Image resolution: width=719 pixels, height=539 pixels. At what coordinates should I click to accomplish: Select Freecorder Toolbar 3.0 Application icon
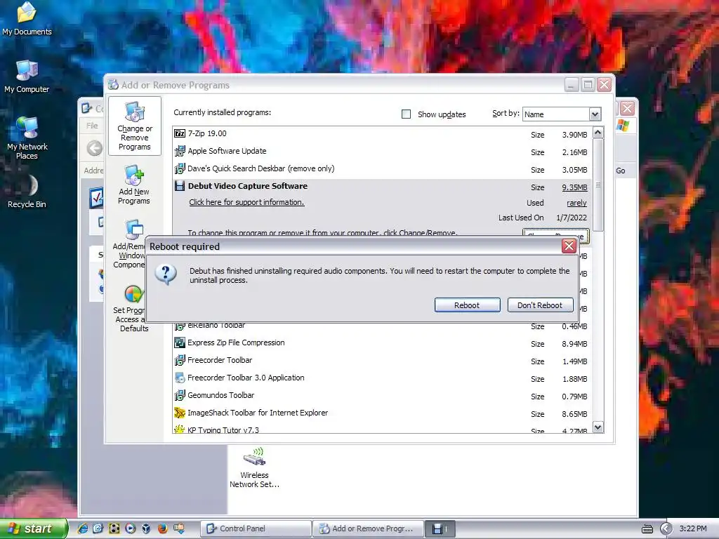tap(180, 378)
